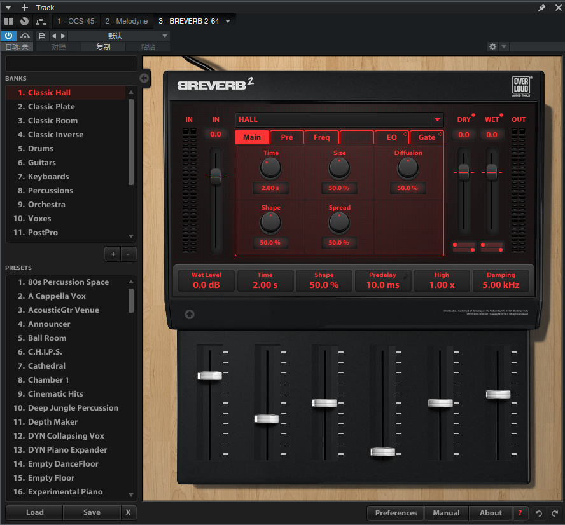The image size is (565, 525).
Task: Open the preset file menu icon
Action: tap(42, 36)
